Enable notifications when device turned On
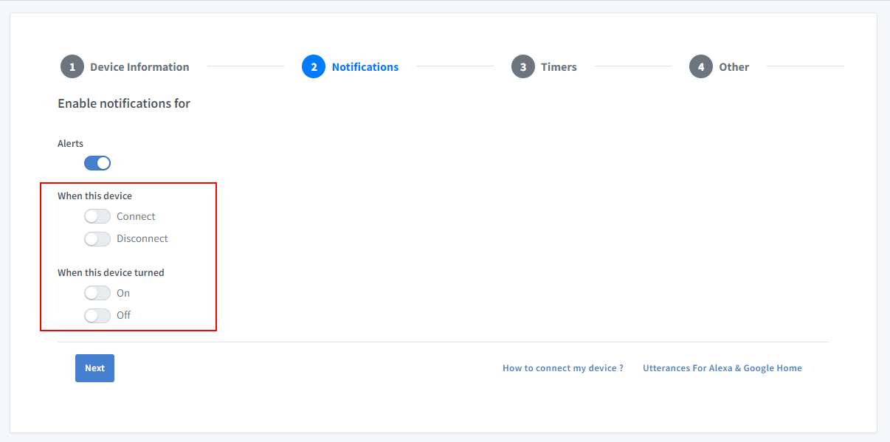This screenshot has width=890, height=442. (x=97, y=292)
